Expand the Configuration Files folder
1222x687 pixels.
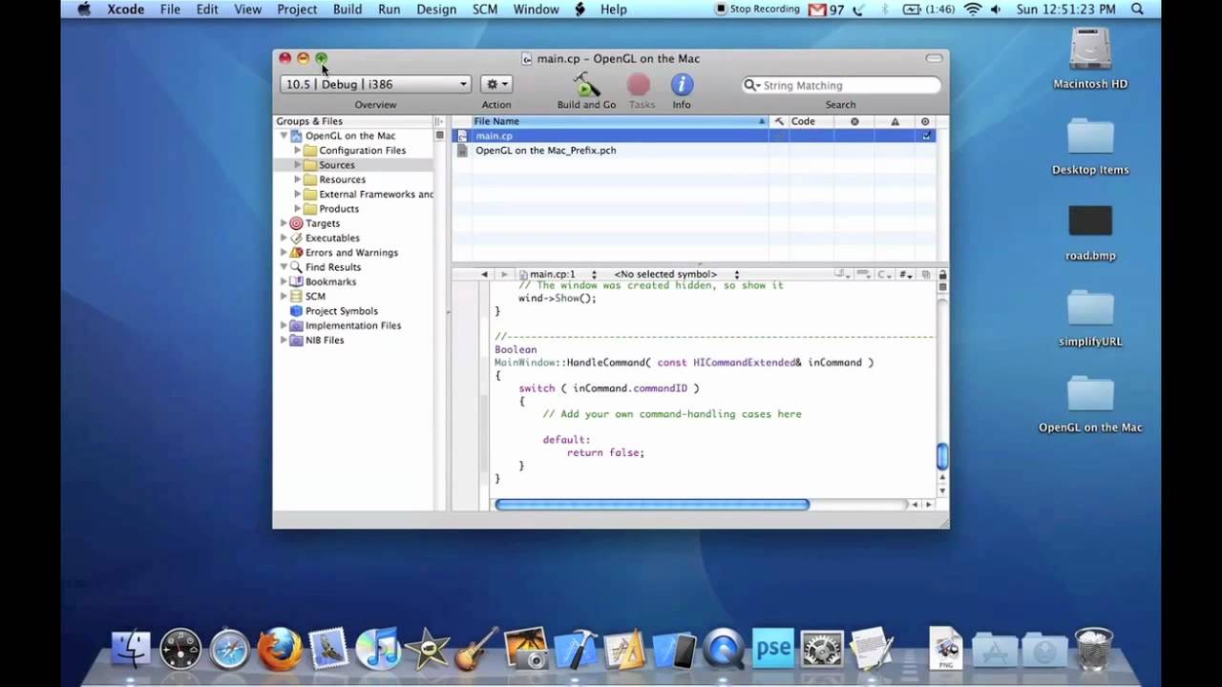pyautogui.click(x=298, y=150)
